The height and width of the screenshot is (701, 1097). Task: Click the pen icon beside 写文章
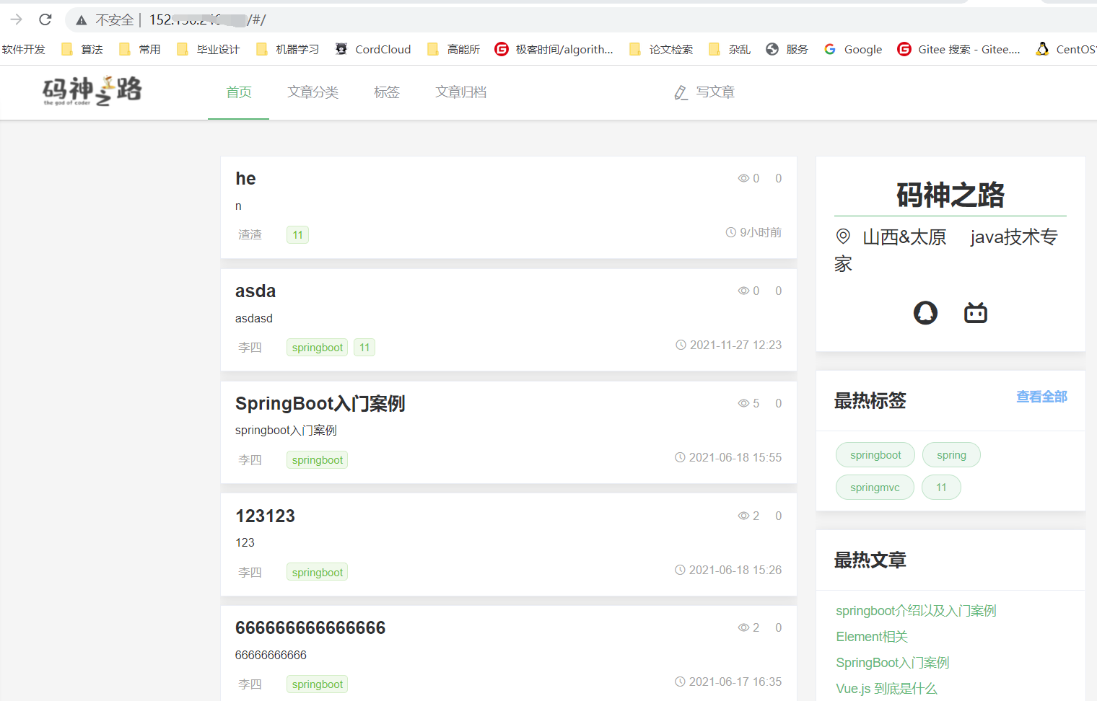tap(681, 92)
